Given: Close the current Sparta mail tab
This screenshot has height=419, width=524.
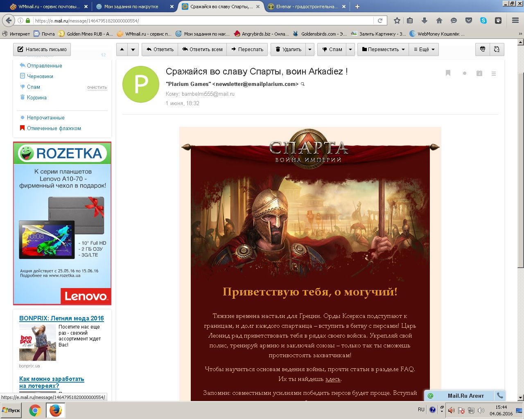Looking at the screenshot, I should click(258, 7).
